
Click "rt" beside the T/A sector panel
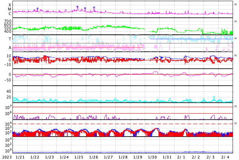[236, 38]
